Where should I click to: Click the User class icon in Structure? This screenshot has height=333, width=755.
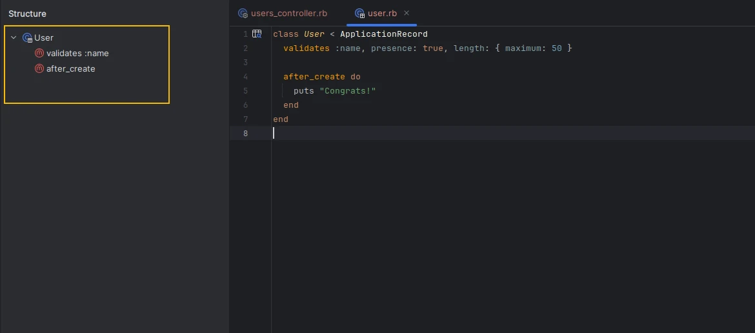click(x=28, y=37)
